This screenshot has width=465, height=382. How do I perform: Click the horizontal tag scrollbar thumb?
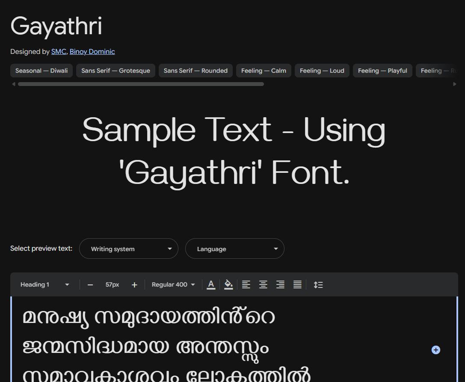tap(141, 84)
